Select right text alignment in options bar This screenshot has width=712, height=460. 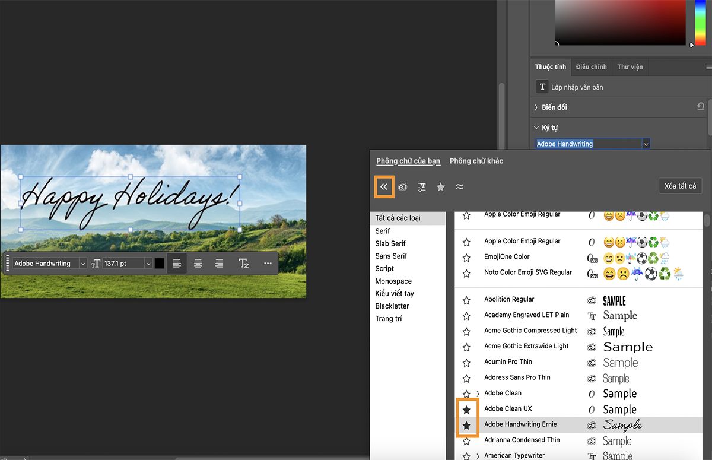pyautogui.click(x=219, y=263)
